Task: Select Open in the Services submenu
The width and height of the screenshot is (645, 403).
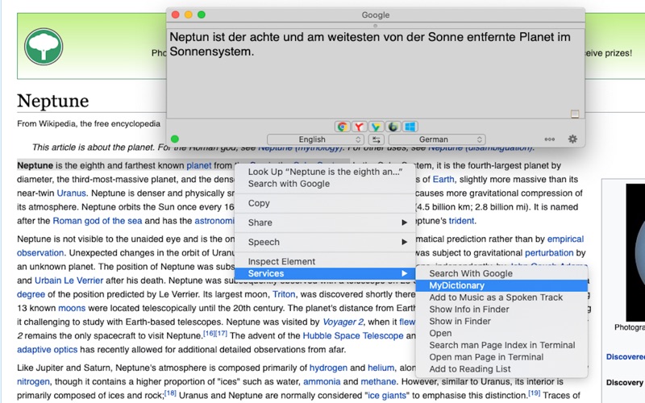Action: pos(501,333)
